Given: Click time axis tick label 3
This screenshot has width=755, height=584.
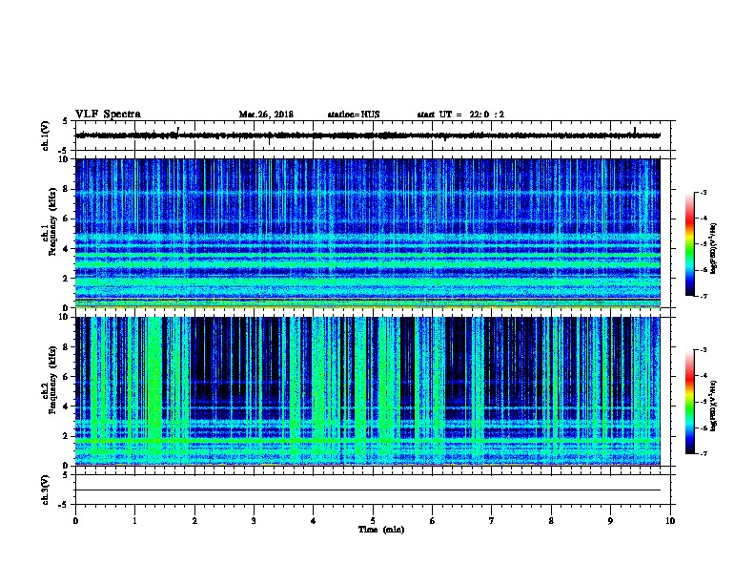Looking at the screenshot, I should [254, 521].
